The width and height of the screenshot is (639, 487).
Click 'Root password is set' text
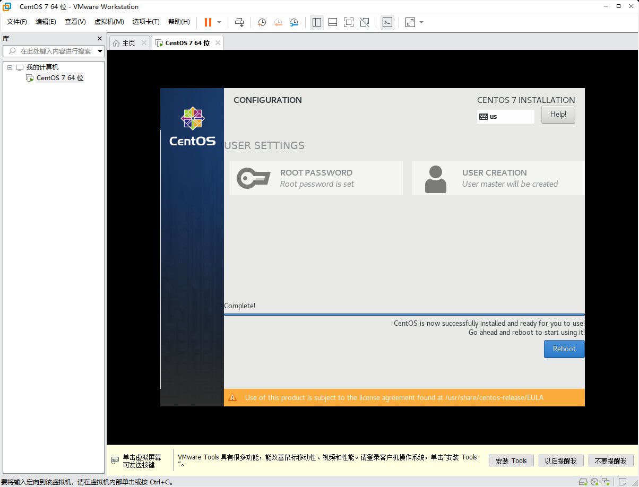pyautogui.click(x=317, y=184)
